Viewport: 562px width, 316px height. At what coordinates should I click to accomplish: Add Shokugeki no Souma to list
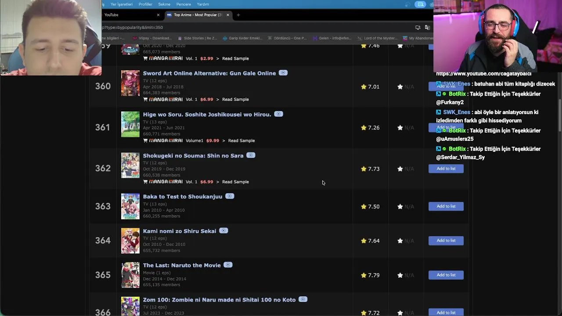pyautogui.click(x=446, y=169)
